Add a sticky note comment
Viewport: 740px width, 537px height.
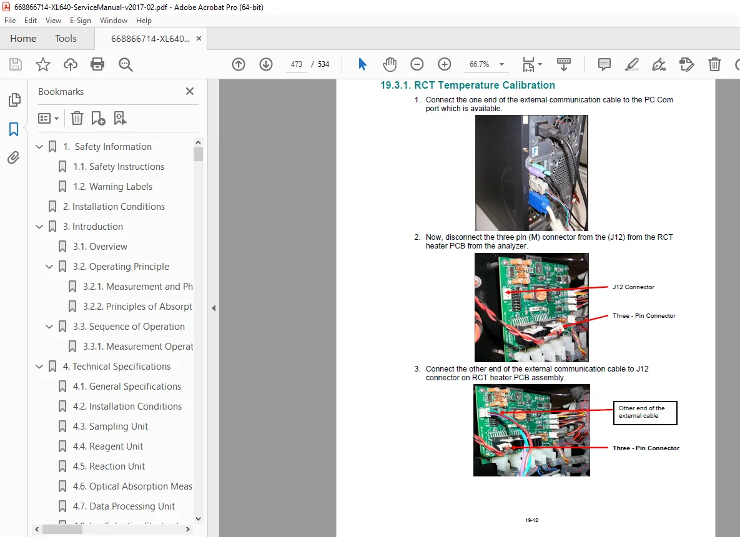(604, 64)
